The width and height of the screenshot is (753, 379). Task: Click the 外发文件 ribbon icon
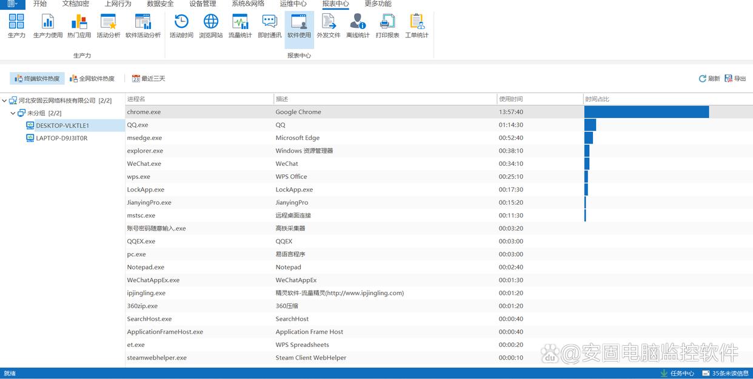329,26
